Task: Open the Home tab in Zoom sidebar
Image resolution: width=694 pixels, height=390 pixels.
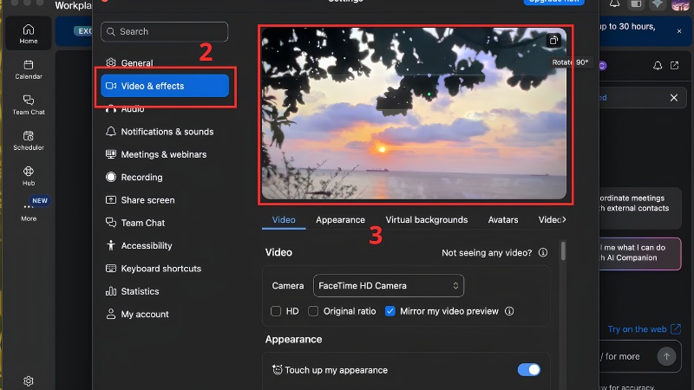Action: click(29, 34)
